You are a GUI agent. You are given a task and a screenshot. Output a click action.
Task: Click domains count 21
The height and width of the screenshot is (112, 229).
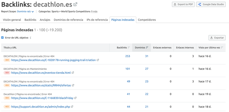[147, 107]
